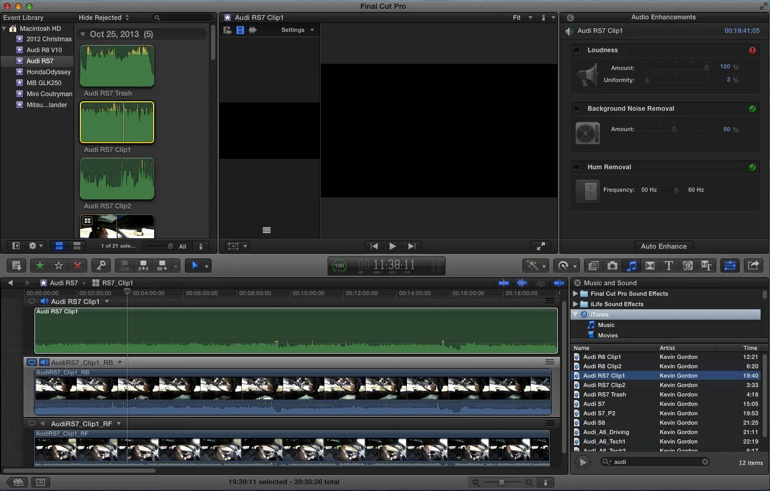Select Music under iTunes

coord(606,325)
